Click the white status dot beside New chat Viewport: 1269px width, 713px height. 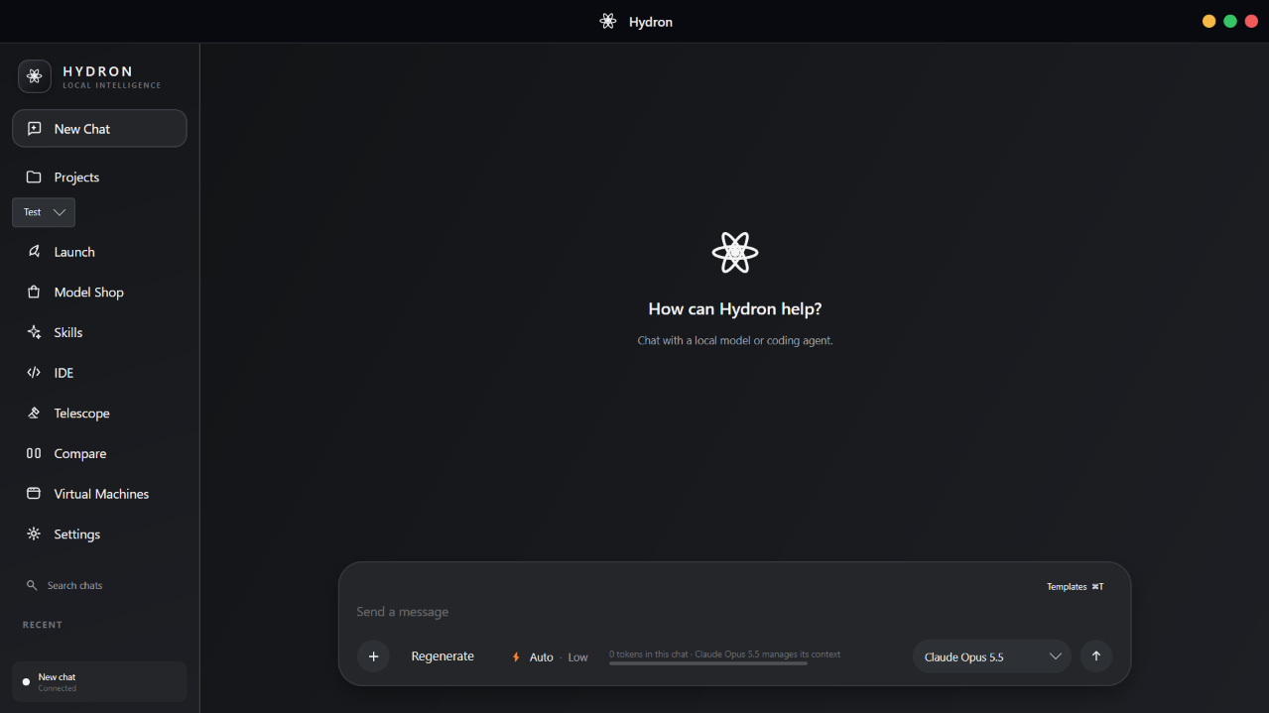[26, 682]
